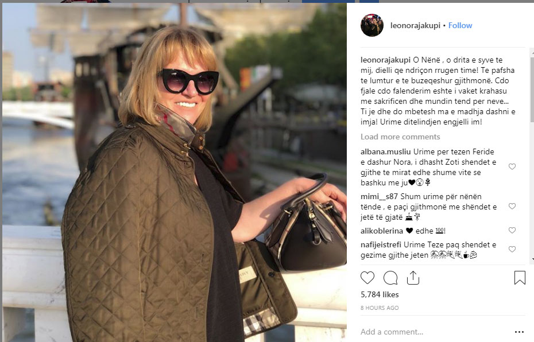
Task: Follow leonorajakupi
Action: point(460,25)
